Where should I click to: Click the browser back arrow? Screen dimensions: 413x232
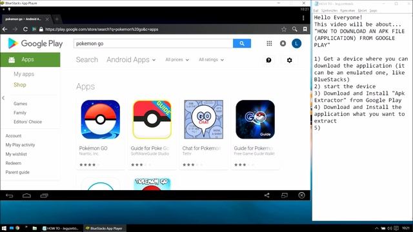pos(5,29)
